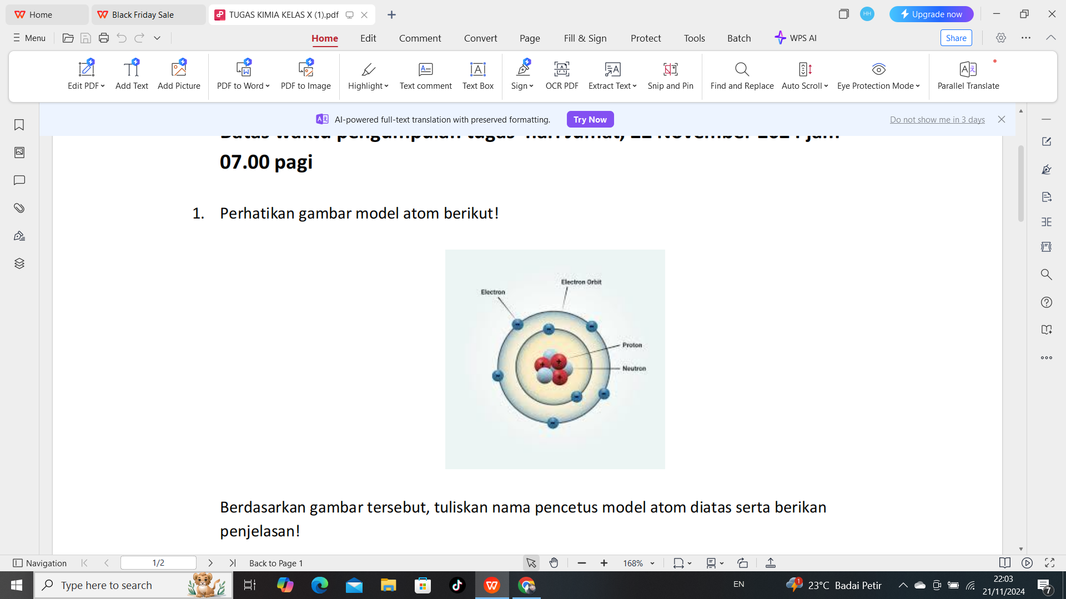Click the vertical scrollbar thumb
1066x599 pixels.
pyautogui.click(x=1021, y=183)
